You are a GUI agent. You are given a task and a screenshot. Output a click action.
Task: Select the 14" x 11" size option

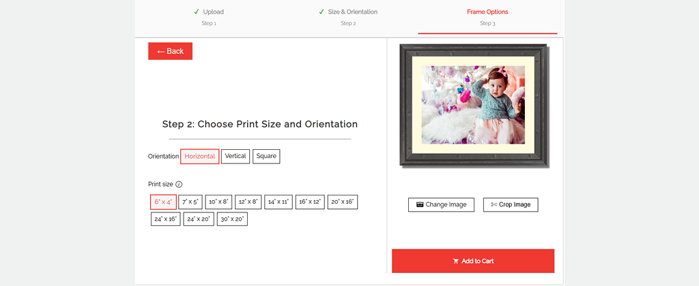click(x=279, y=202)
